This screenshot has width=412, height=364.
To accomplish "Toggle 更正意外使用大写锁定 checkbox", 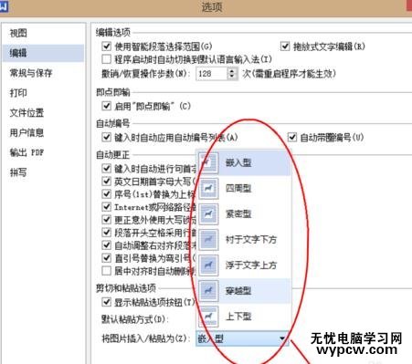I will point(106,220).
